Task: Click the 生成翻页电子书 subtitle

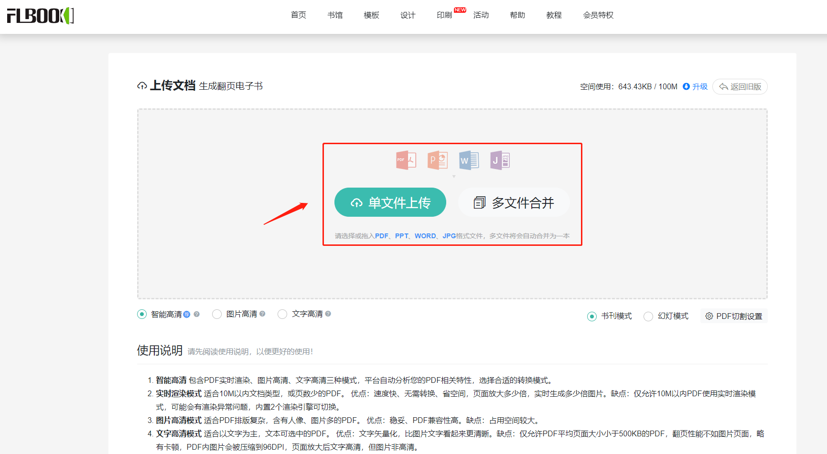Action: pos(231,86)
